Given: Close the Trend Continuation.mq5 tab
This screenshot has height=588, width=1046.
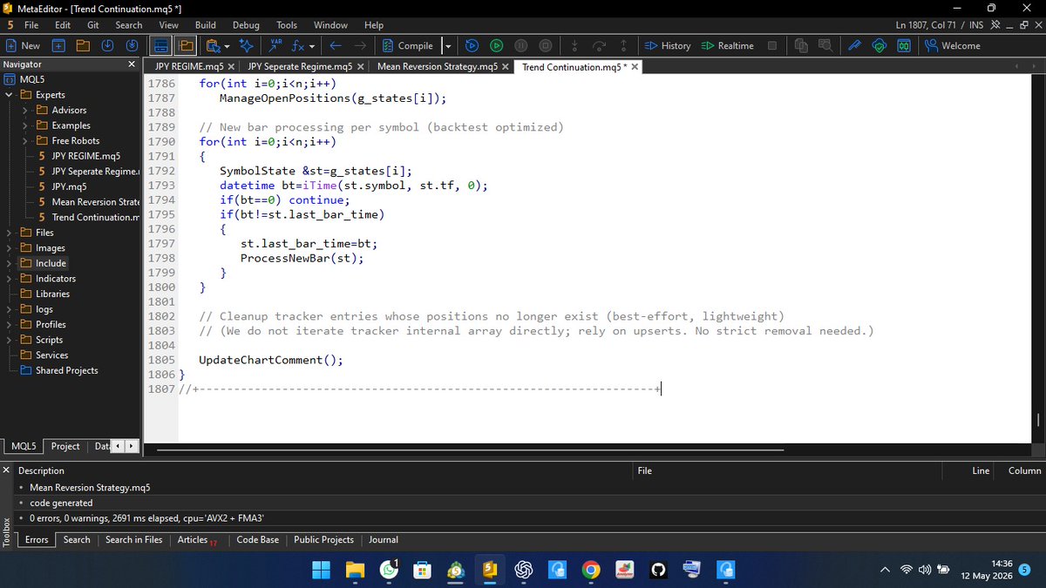Looking at the screenshot, I should coord(635,66).
